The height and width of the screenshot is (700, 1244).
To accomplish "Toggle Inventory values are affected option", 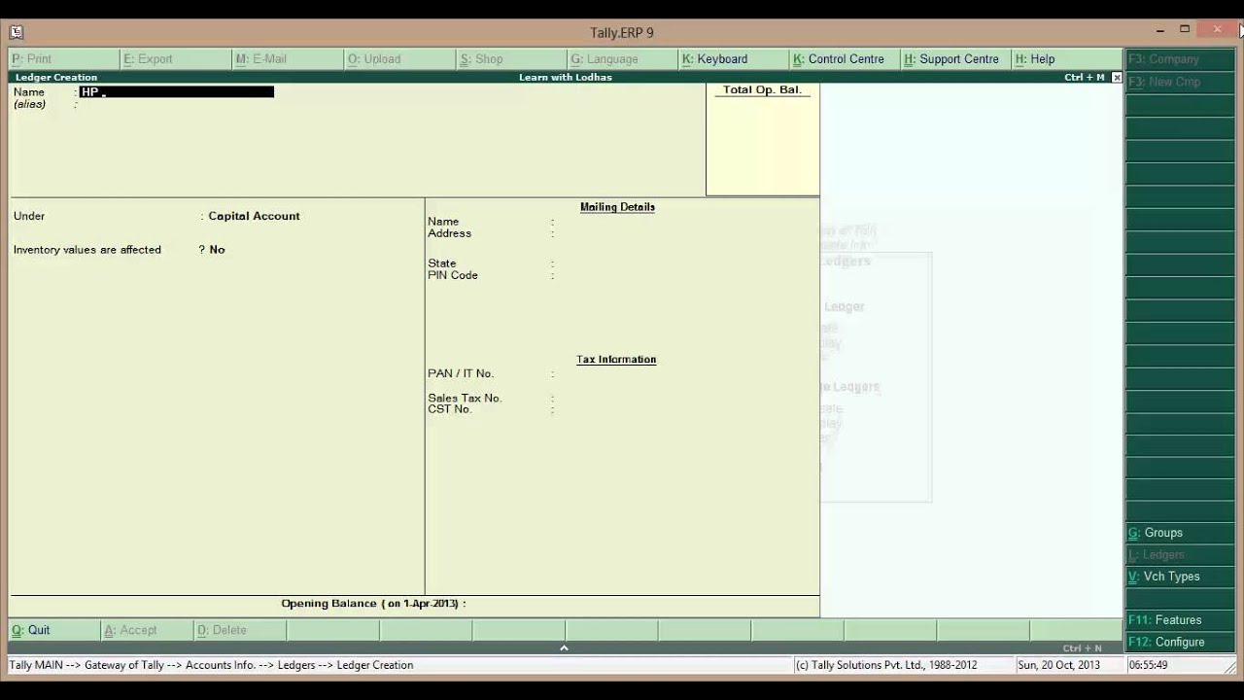I will [217, 250].
